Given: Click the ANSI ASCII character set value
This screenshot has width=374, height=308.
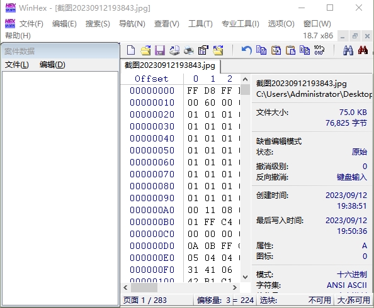Looking at the screenshot, I should [x=347, y=285].
